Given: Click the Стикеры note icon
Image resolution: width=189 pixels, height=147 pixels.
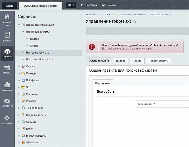Looking at the screenshot, I should click(23, 73).
